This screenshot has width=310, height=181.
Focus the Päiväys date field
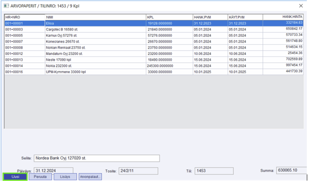click(x=53, y=171)
